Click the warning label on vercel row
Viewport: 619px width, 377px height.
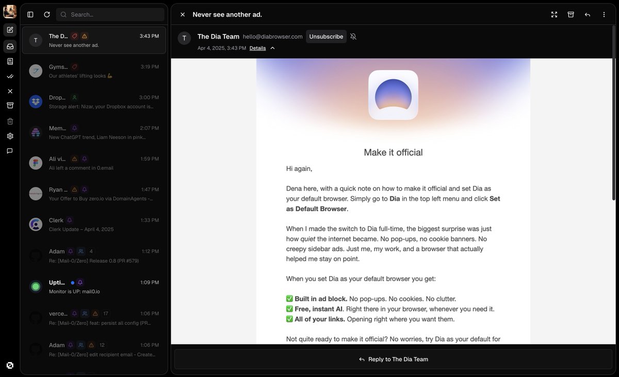(95, 314)
